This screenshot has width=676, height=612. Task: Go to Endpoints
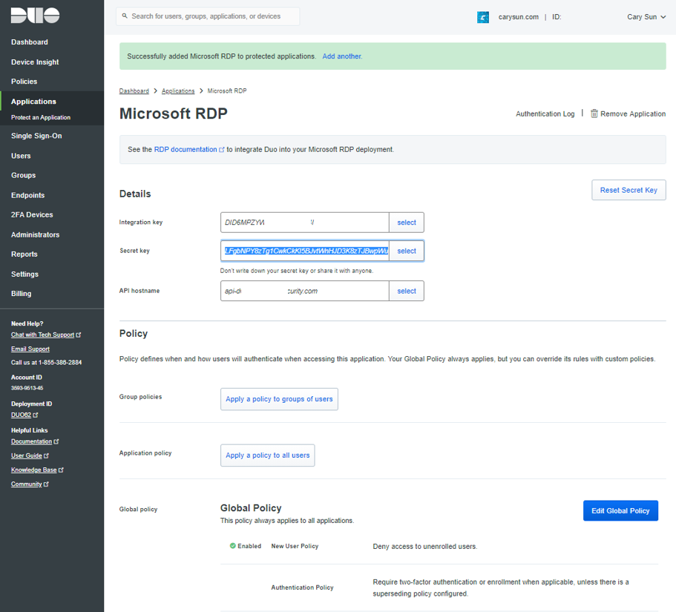(x=27, y=195)
